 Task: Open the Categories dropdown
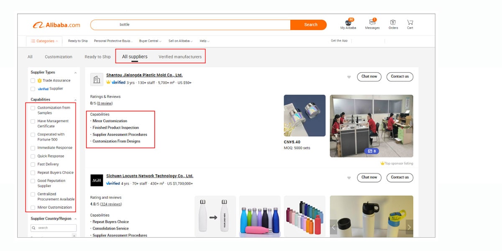pos(44,41)
